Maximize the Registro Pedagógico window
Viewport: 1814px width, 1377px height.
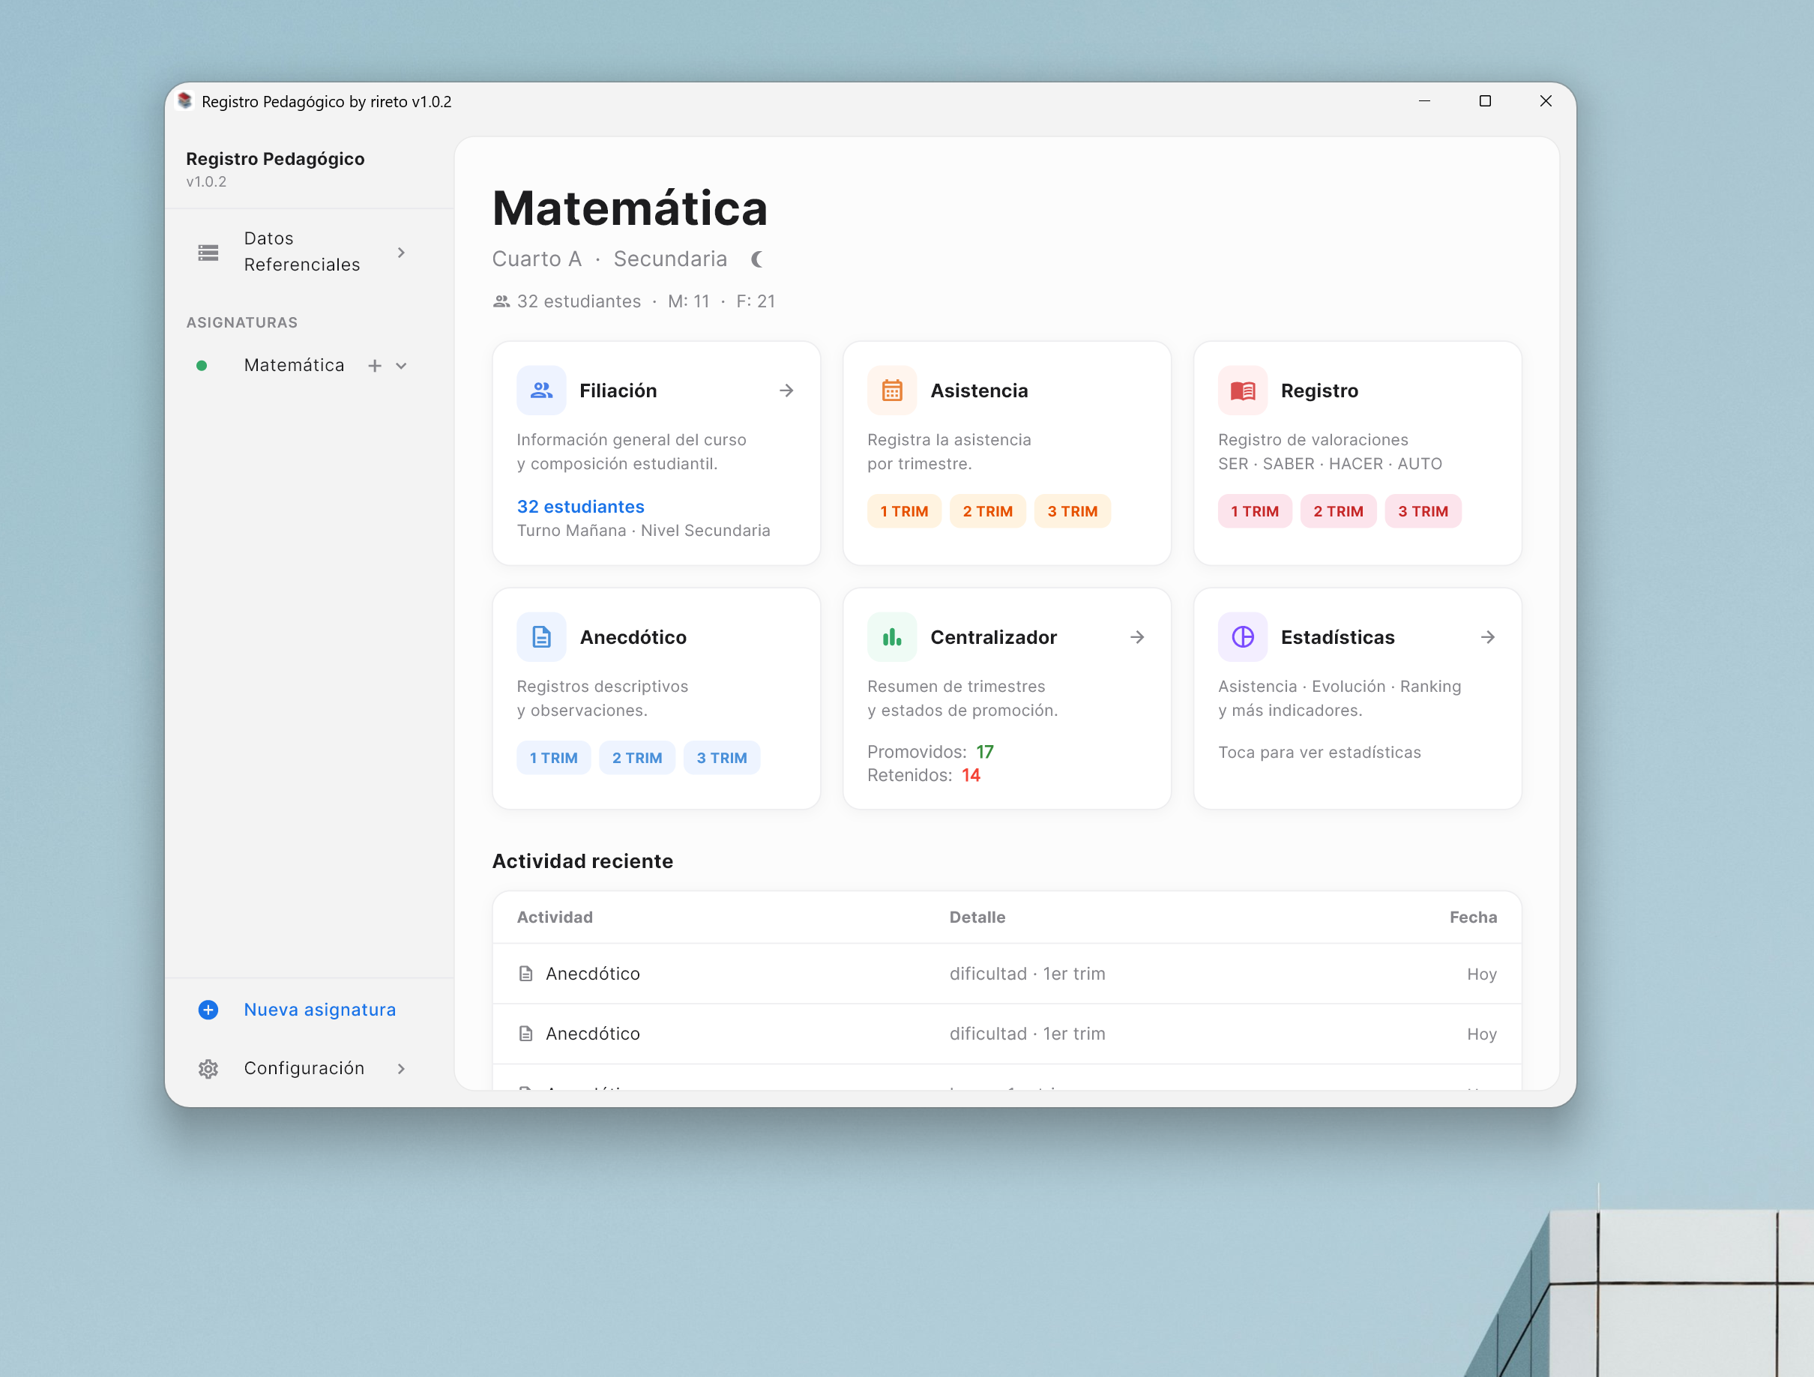click(x=1485, y=101)
